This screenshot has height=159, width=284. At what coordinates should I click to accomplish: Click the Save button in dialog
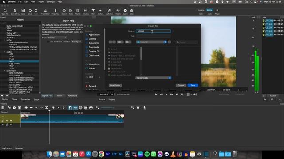193,85
